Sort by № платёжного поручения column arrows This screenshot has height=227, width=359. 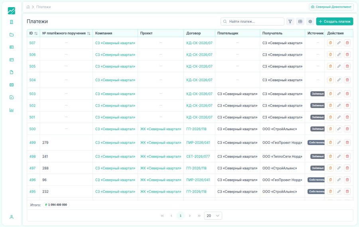[x=89, y=33]
